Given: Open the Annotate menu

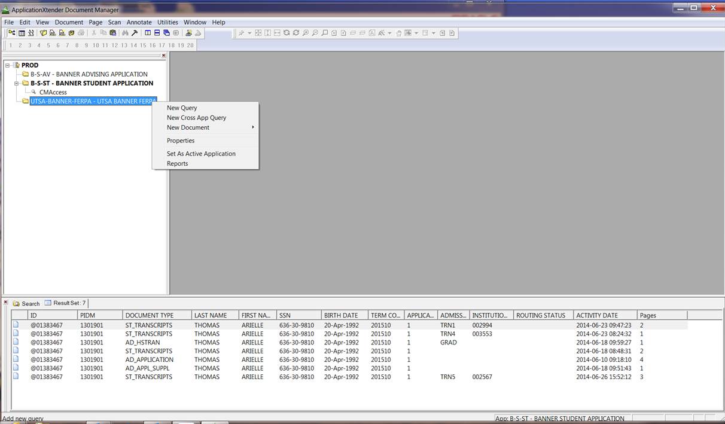Looking at the screenshot, I should click(139, 22).
